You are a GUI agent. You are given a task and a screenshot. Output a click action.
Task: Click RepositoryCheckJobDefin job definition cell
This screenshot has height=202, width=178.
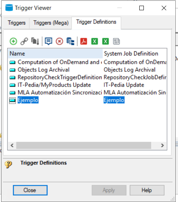tap(135, 77)
